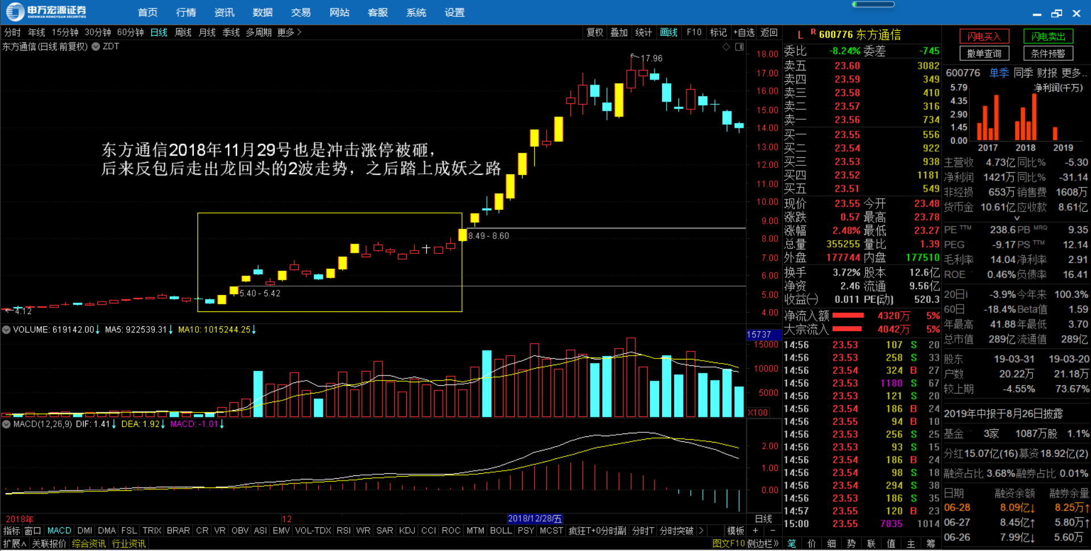Click 闪电买入 quick buy button

click(x=984, y=36)
